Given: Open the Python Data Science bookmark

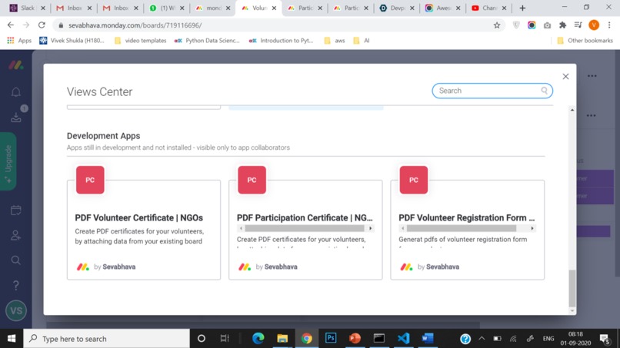Looking at the screenshot, I should tap(207, 40).
